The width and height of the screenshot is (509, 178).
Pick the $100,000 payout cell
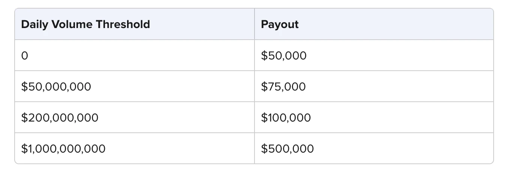click(x=286, y=118)
